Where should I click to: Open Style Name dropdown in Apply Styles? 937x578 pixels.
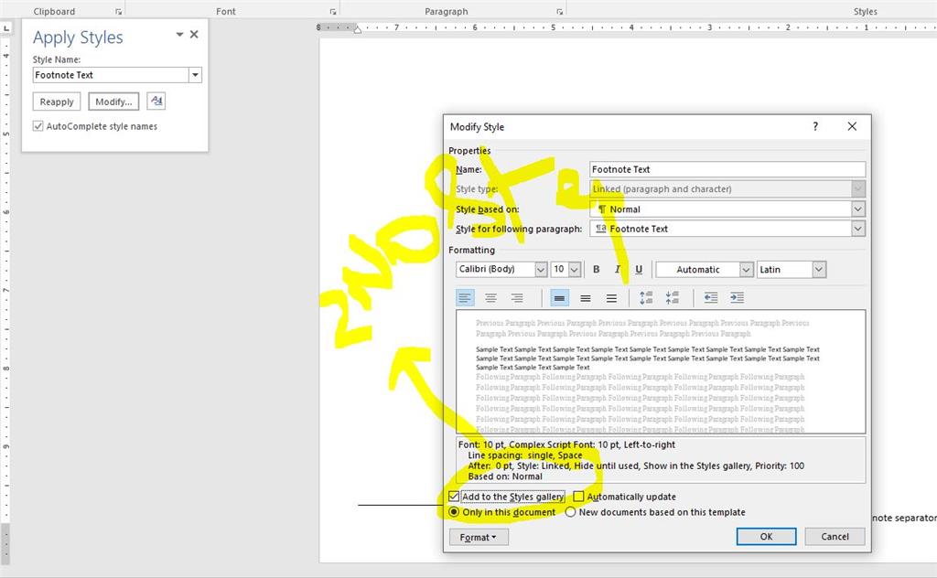pyautogui.click(x=196, y=75)
